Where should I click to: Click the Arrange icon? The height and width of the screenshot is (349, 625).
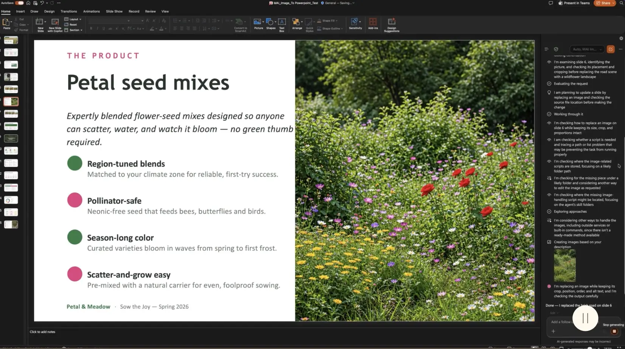pos(297,24)
